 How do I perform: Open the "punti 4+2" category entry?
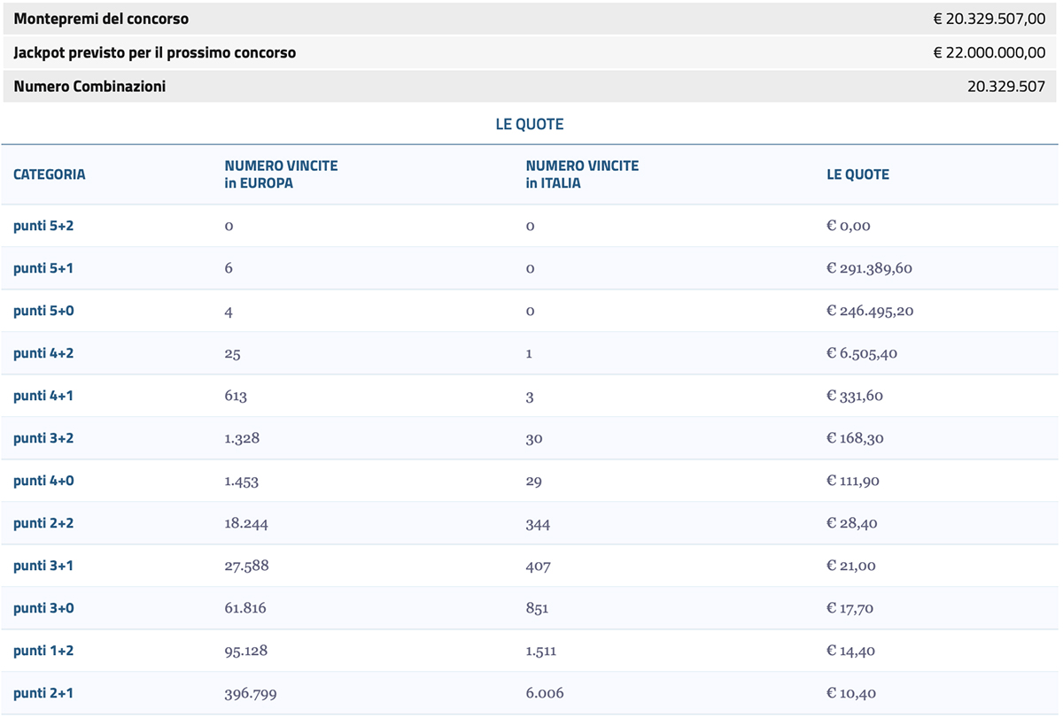[43, 353]
